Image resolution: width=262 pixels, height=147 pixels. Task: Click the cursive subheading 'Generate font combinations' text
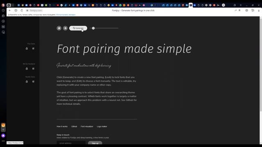coord(84,65)
